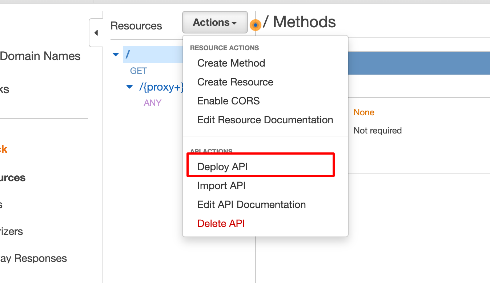Select the GET method under root
Image resolution: width=490 pixels, height=283 pixels.
click(138, 71)
